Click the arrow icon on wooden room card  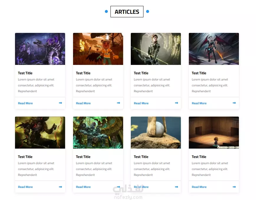(x=234, y=187)
